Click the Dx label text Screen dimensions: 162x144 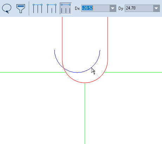click(77, 8)
